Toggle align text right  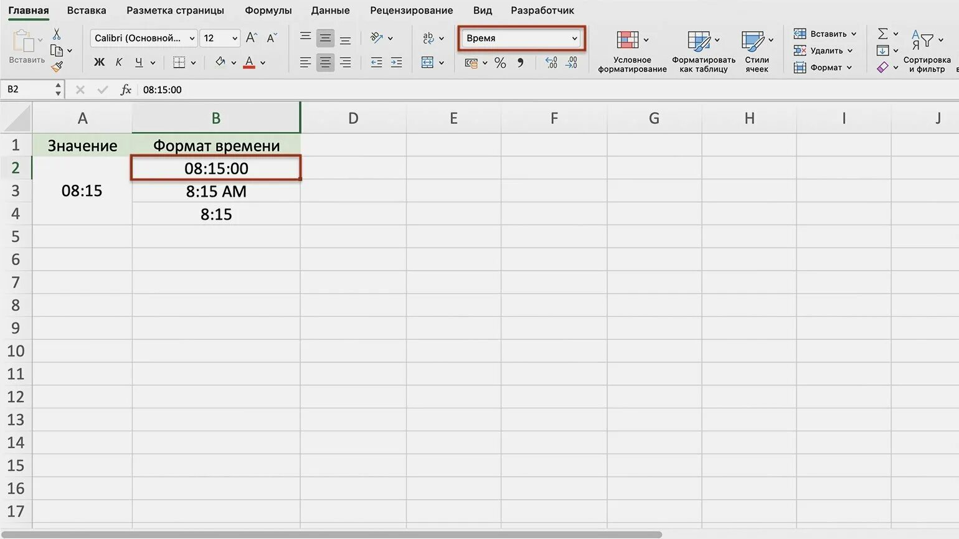click(345, 62)
